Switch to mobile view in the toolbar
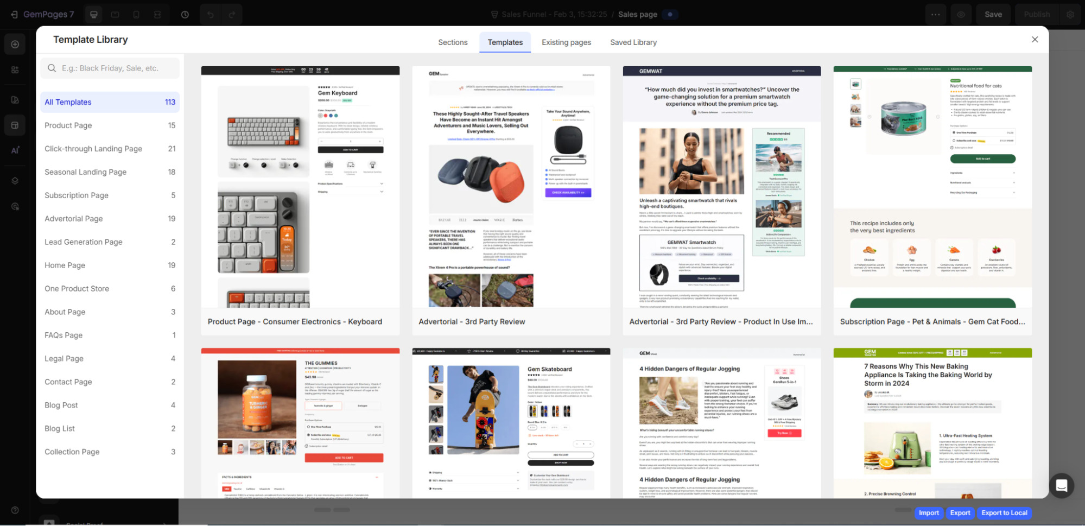 point(136,15)
